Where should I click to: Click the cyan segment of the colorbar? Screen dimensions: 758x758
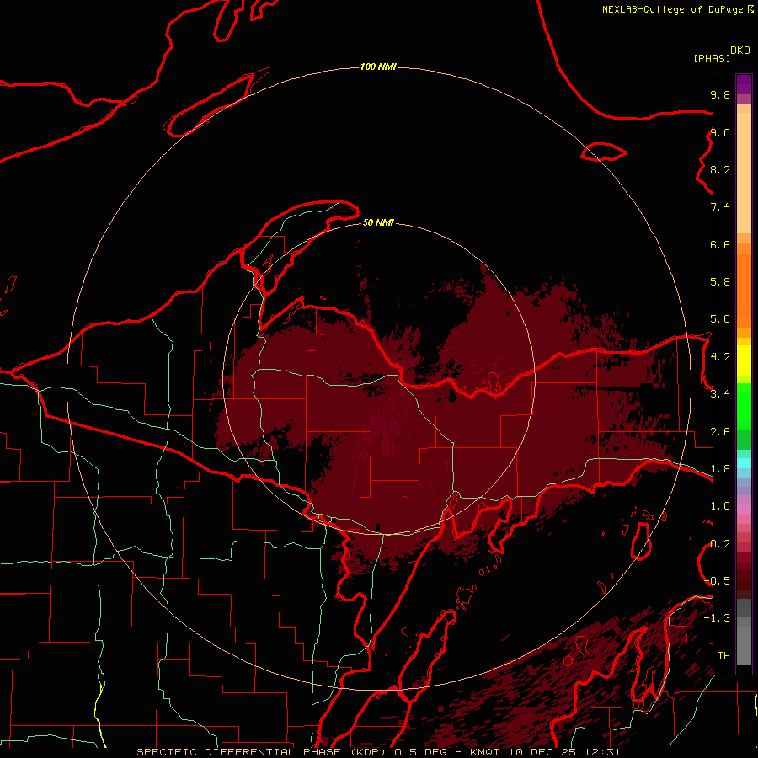pos(744,463)
